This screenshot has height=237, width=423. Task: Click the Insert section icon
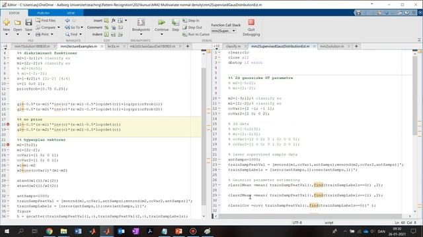click(106, 20)
